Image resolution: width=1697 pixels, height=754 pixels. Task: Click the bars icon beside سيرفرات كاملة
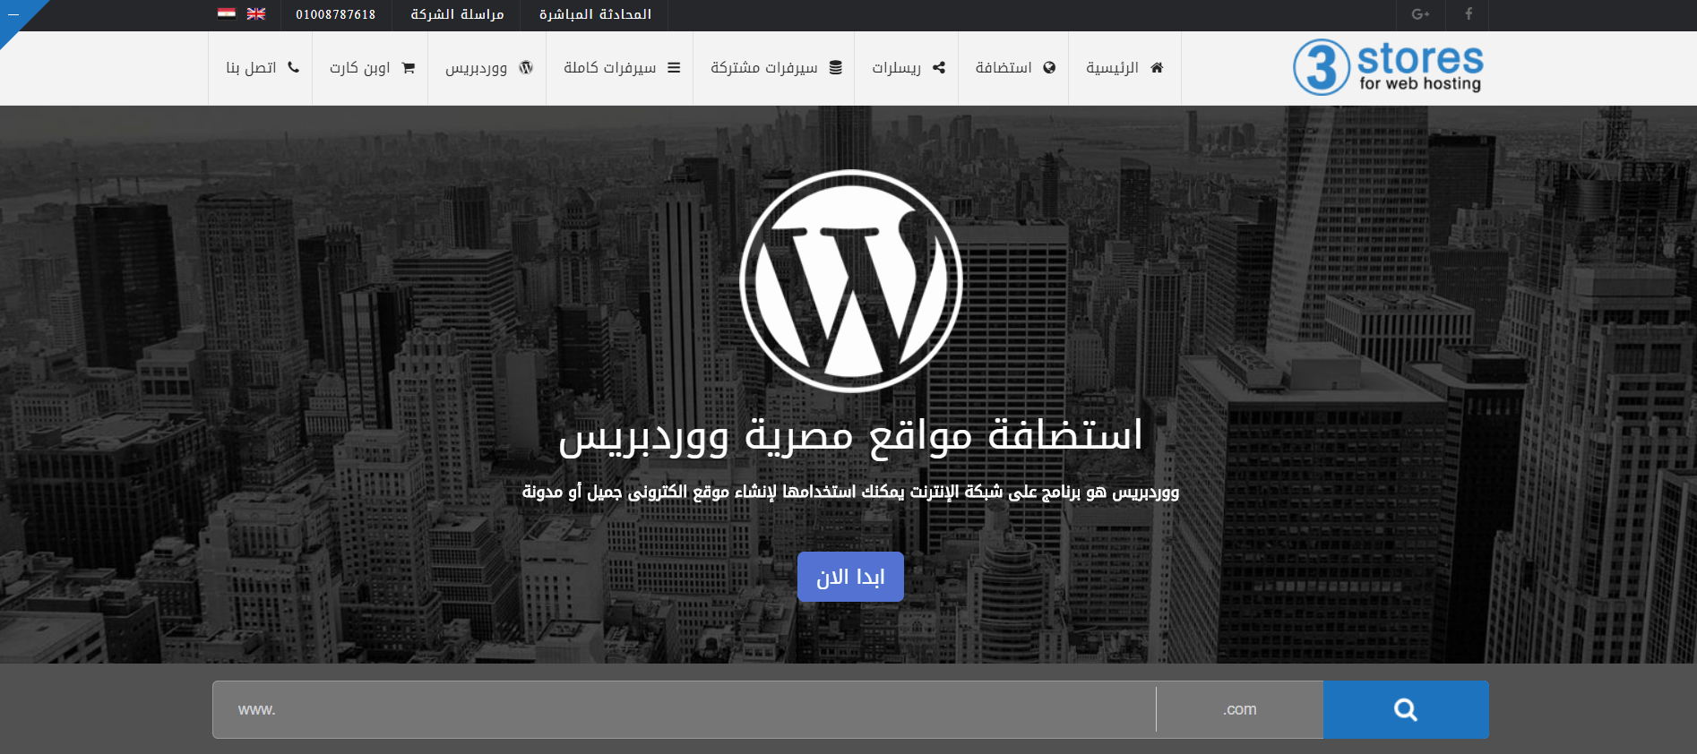(x=674, y=67)
